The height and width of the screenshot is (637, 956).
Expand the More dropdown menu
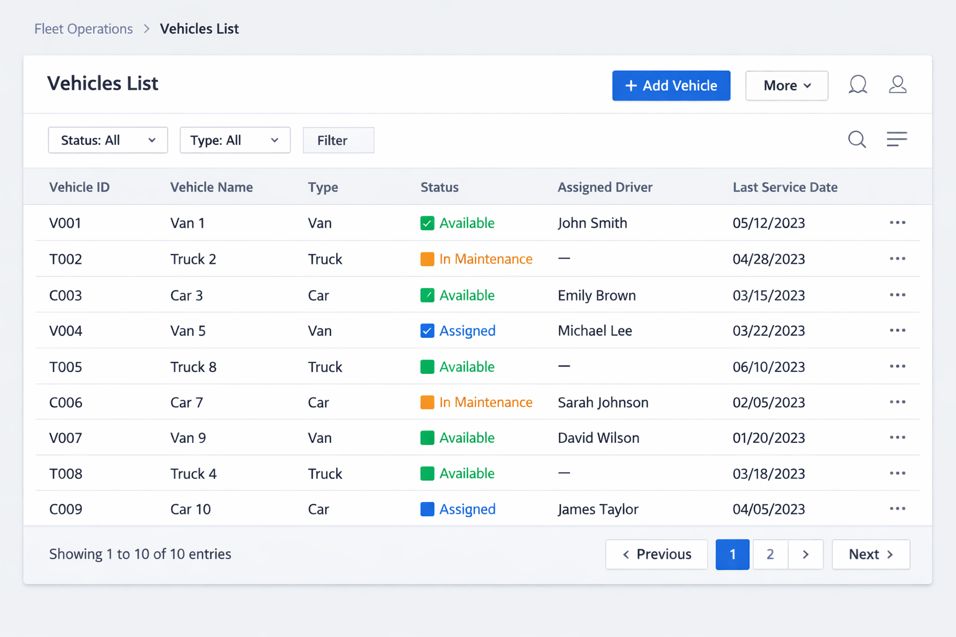click(x=786, y=86)
